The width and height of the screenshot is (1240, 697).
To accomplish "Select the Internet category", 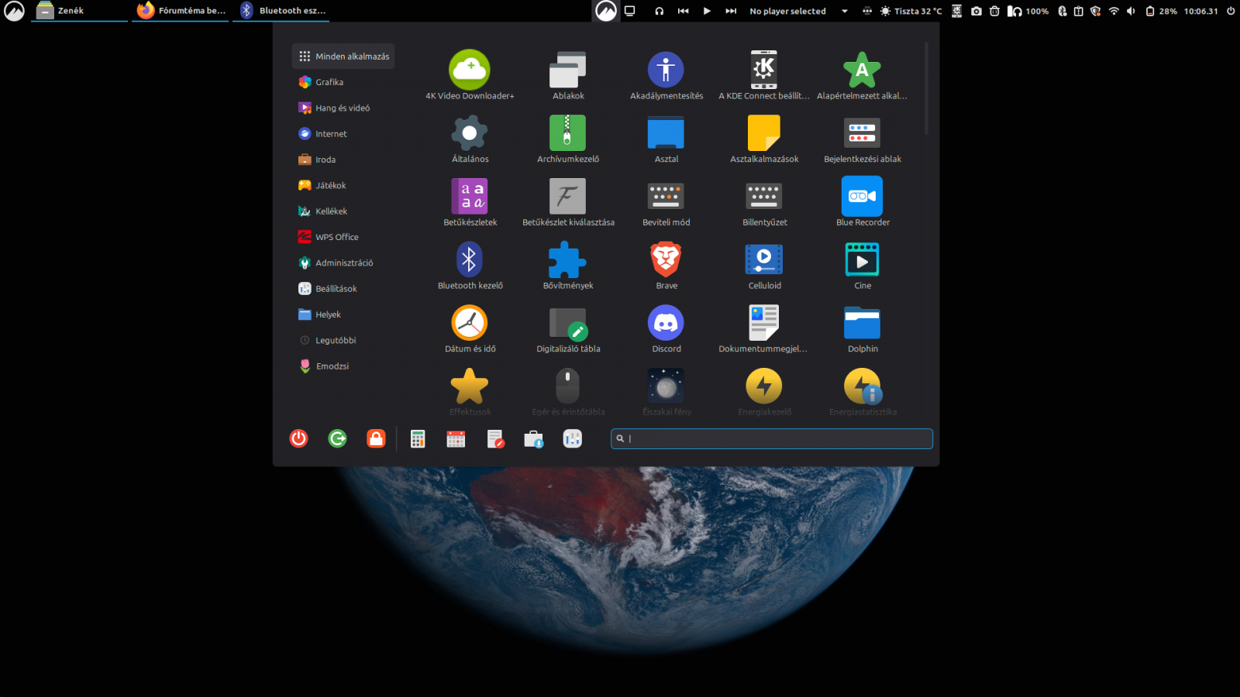I will (343, 134).
